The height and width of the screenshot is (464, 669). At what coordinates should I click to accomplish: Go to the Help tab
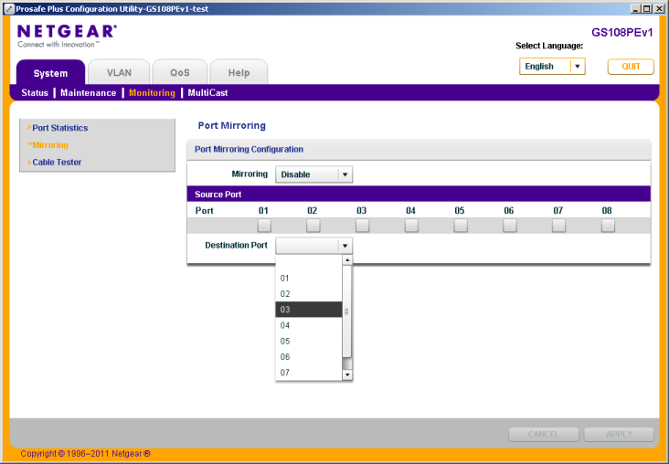[239, 72]
